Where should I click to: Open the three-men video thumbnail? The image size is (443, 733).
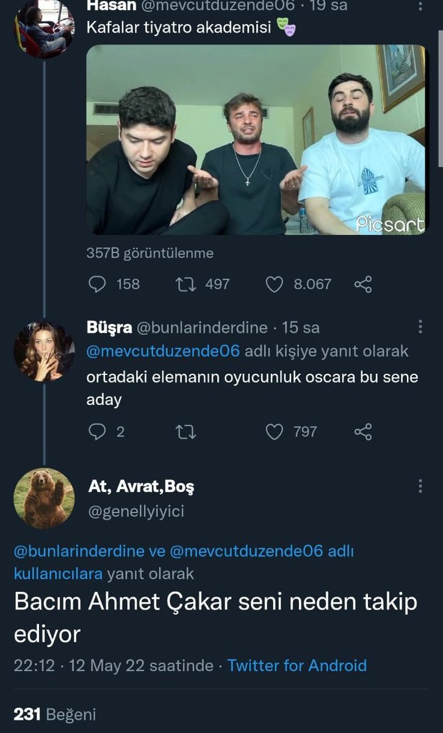click(256, 140)
